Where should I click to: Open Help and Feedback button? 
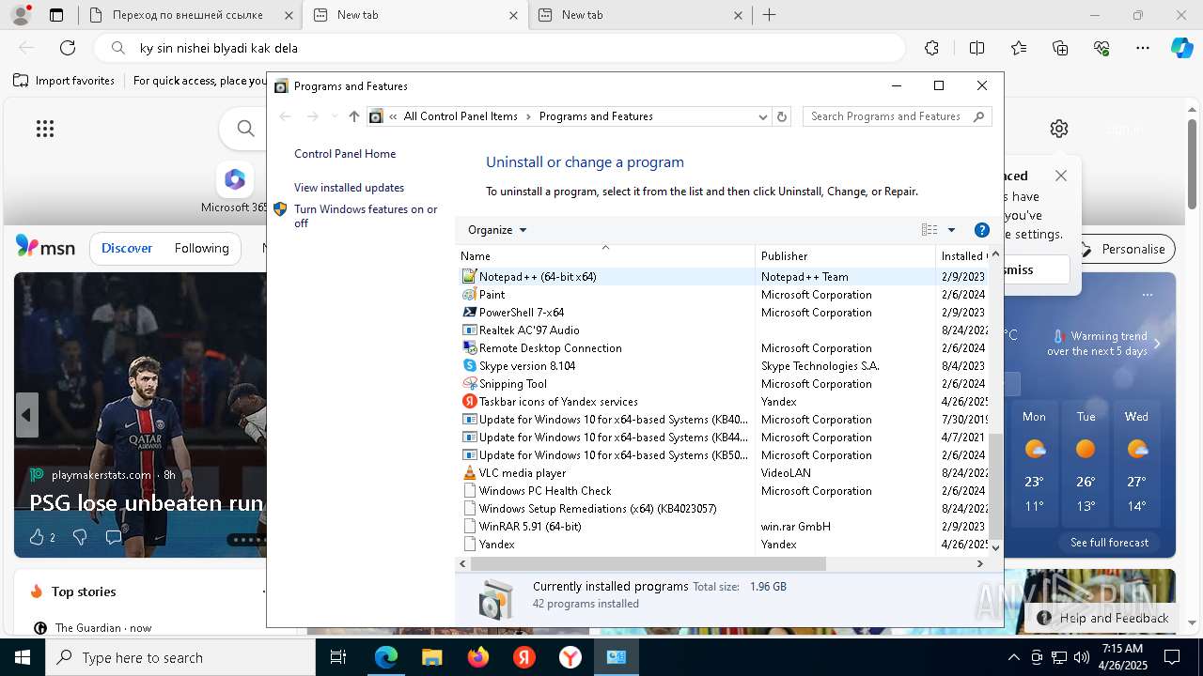click(x=1103, y=618)
